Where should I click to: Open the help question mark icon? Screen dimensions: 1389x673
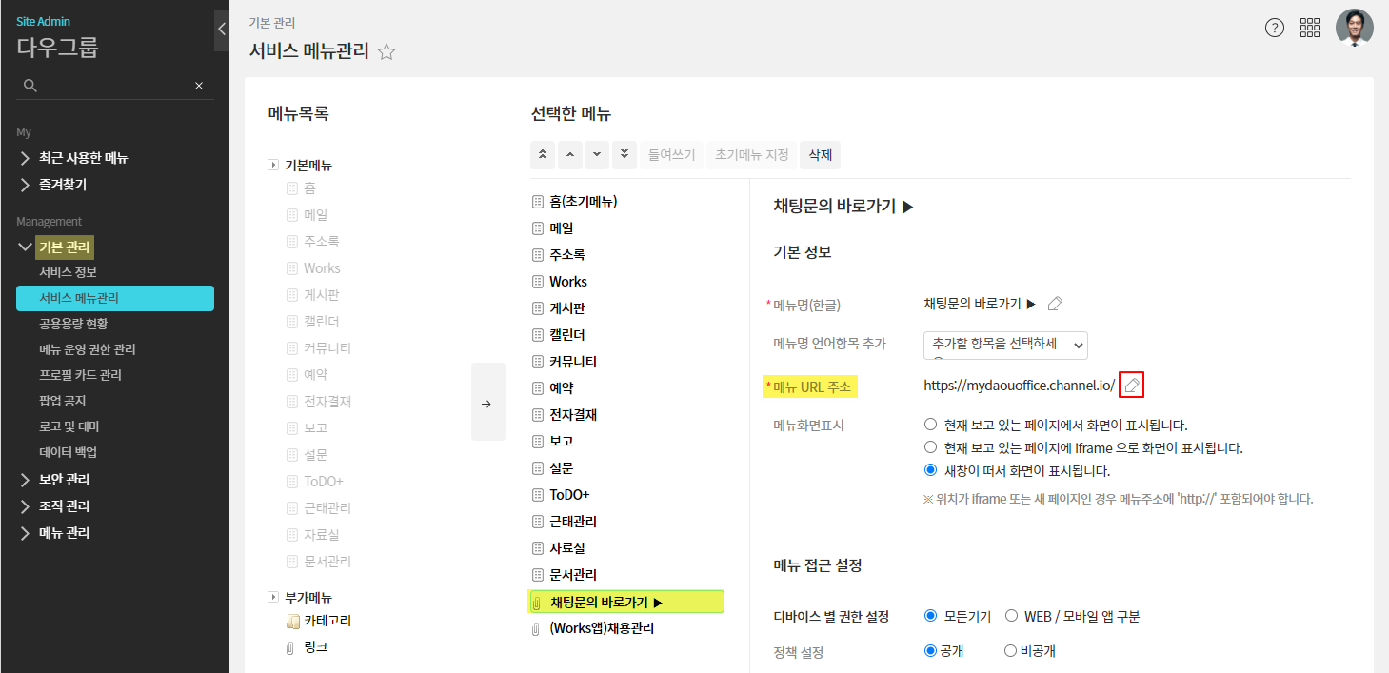[1274, 28]
